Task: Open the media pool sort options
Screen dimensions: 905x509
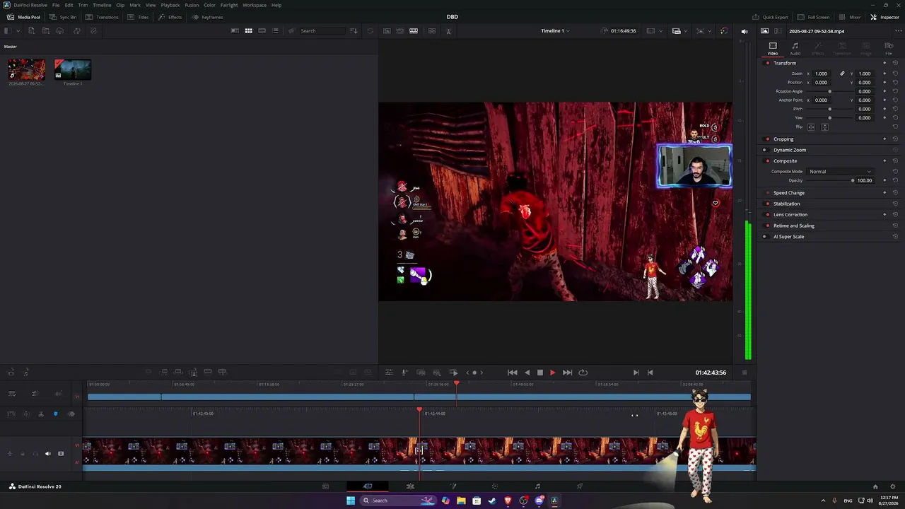Action: click(354, 31)
